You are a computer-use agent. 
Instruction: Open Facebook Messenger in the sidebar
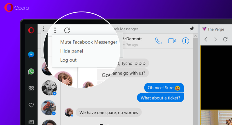tap(31, 54)
